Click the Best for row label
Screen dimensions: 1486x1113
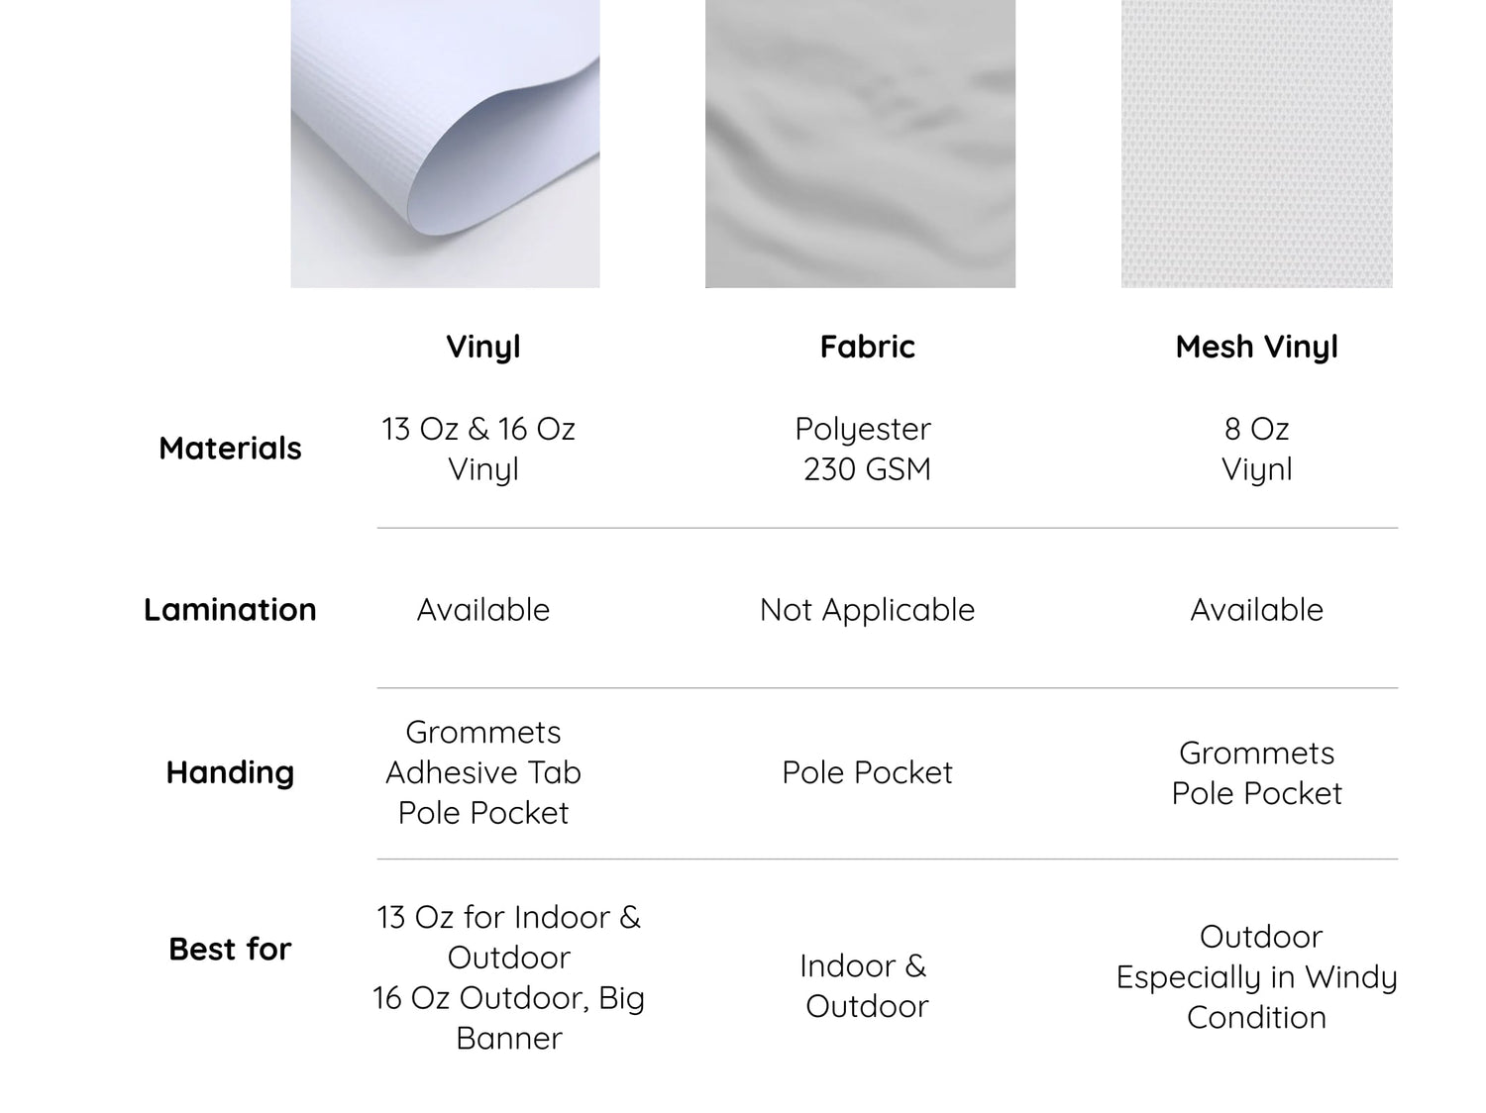pos(230,949)
